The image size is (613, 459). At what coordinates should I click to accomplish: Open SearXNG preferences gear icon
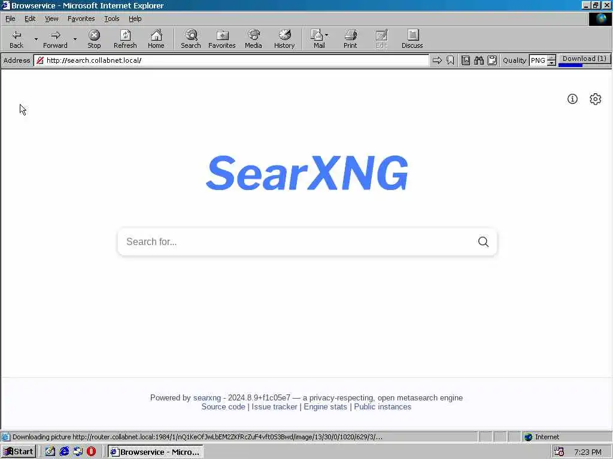point(595,99)
